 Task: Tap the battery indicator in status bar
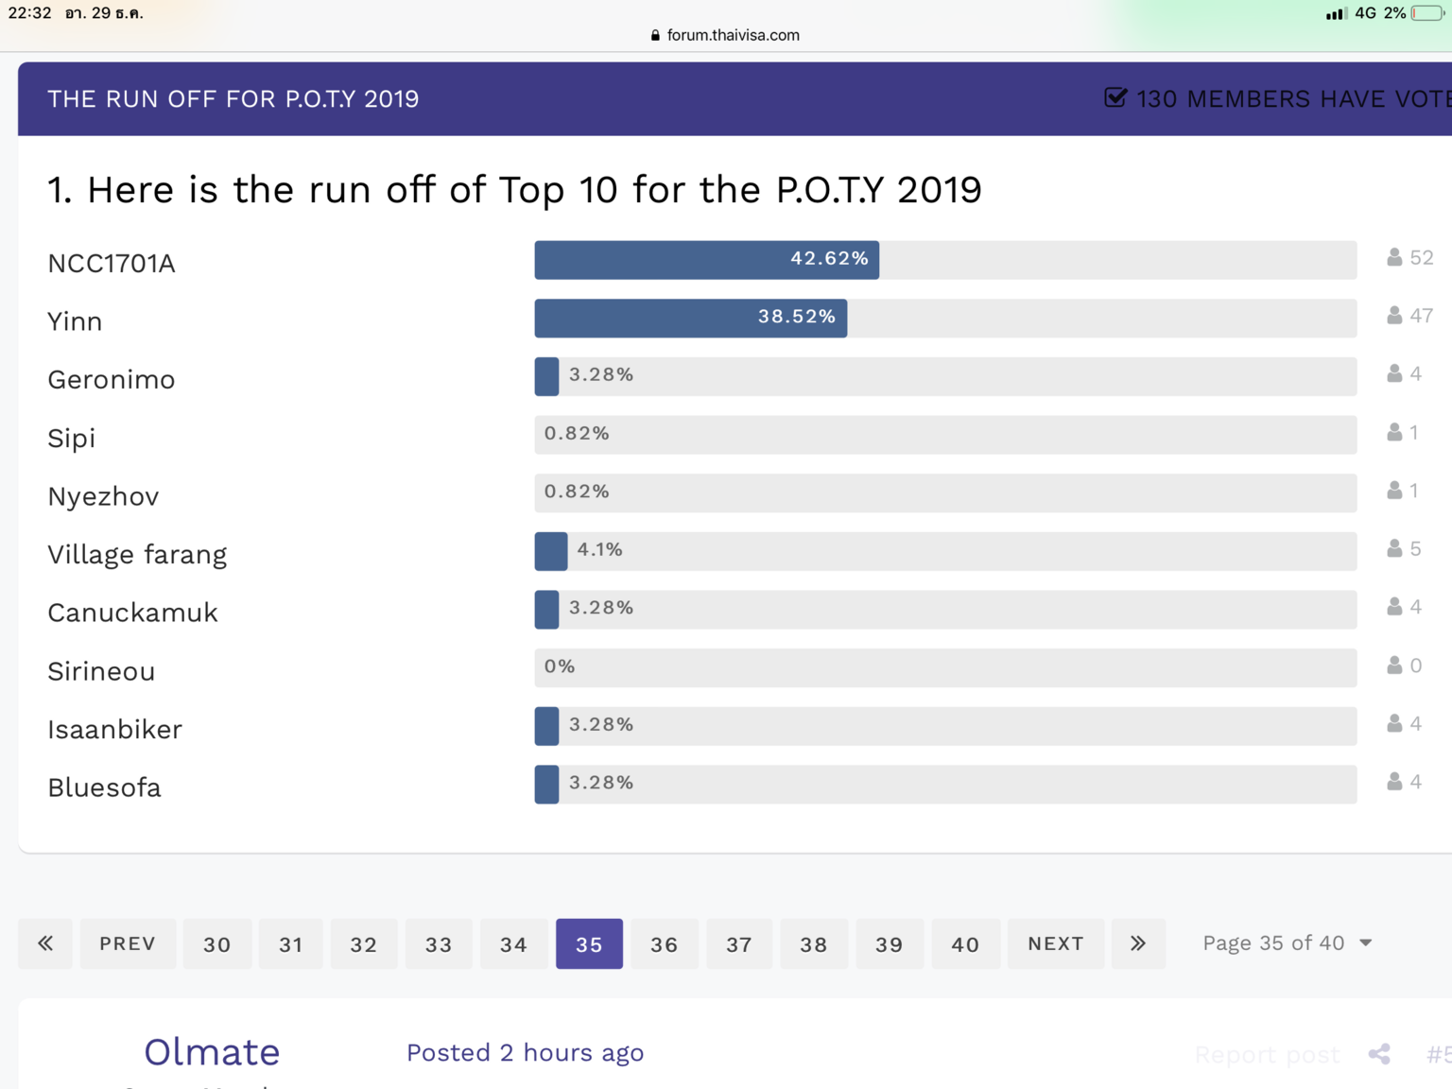click(1427, 13)
